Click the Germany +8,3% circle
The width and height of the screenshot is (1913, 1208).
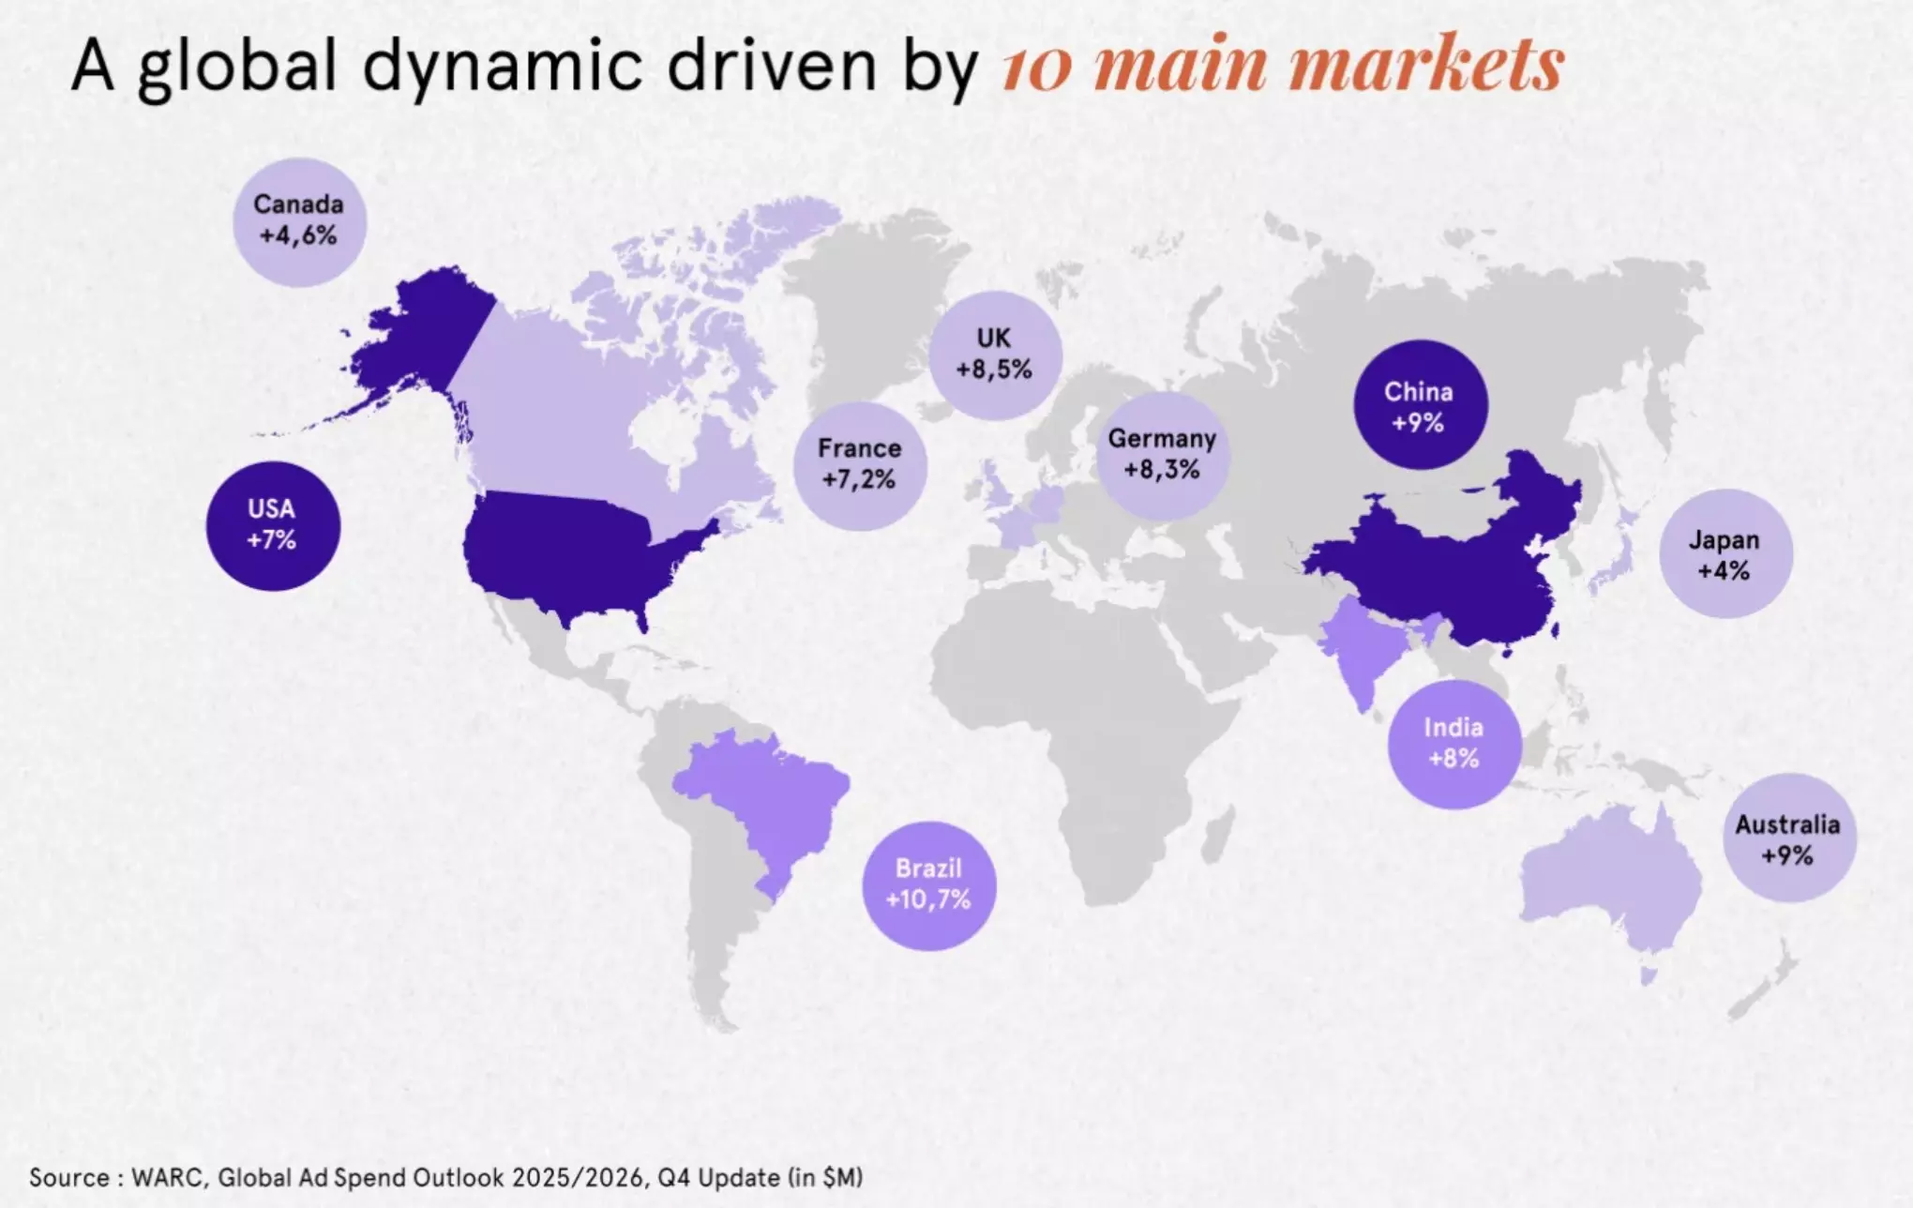1163,455
